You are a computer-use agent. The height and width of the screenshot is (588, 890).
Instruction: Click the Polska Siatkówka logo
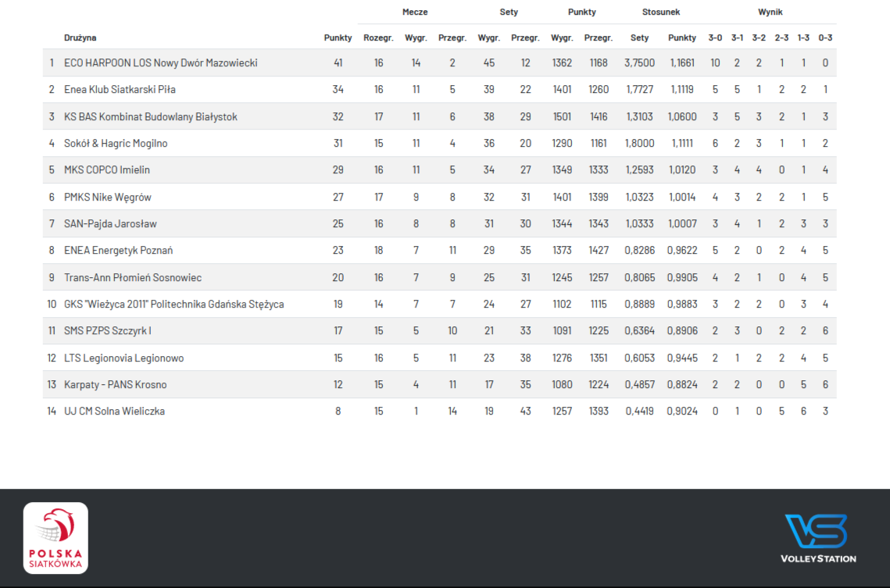[x=55, y=538]
